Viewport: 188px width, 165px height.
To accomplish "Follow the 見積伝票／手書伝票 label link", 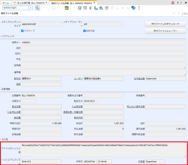I will pyautogui.click(x=73, y=112).
